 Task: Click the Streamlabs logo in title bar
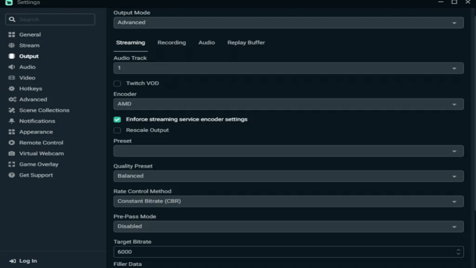(9, 3)
